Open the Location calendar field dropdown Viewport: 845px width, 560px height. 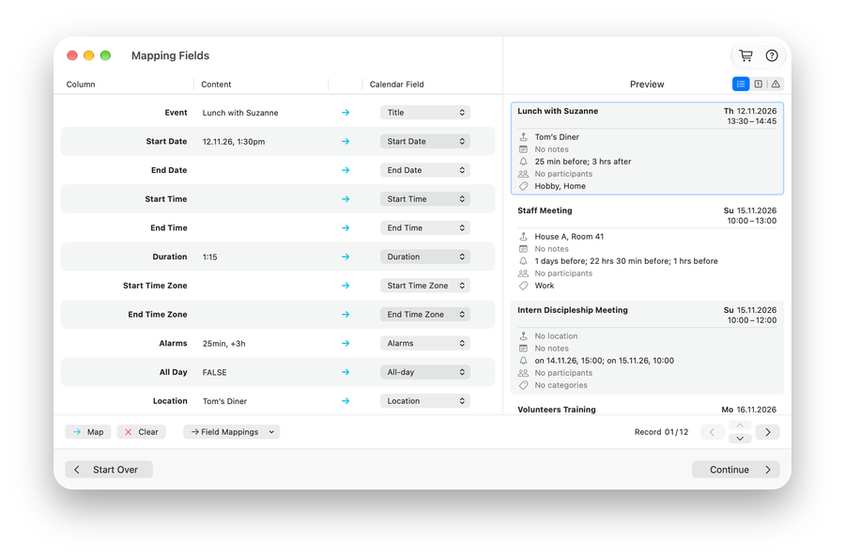tap(425, 401)
